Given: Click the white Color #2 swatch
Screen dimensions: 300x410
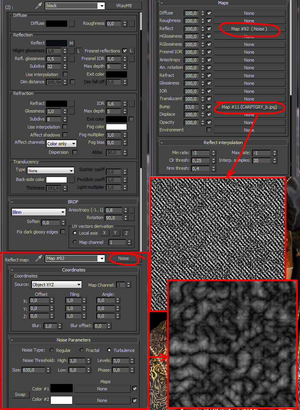Looking at the screenshot, I should pyautogui.click(x=62, y=400).
